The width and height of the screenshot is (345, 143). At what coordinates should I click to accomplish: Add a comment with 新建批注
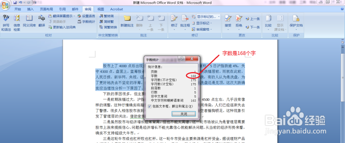127,21
